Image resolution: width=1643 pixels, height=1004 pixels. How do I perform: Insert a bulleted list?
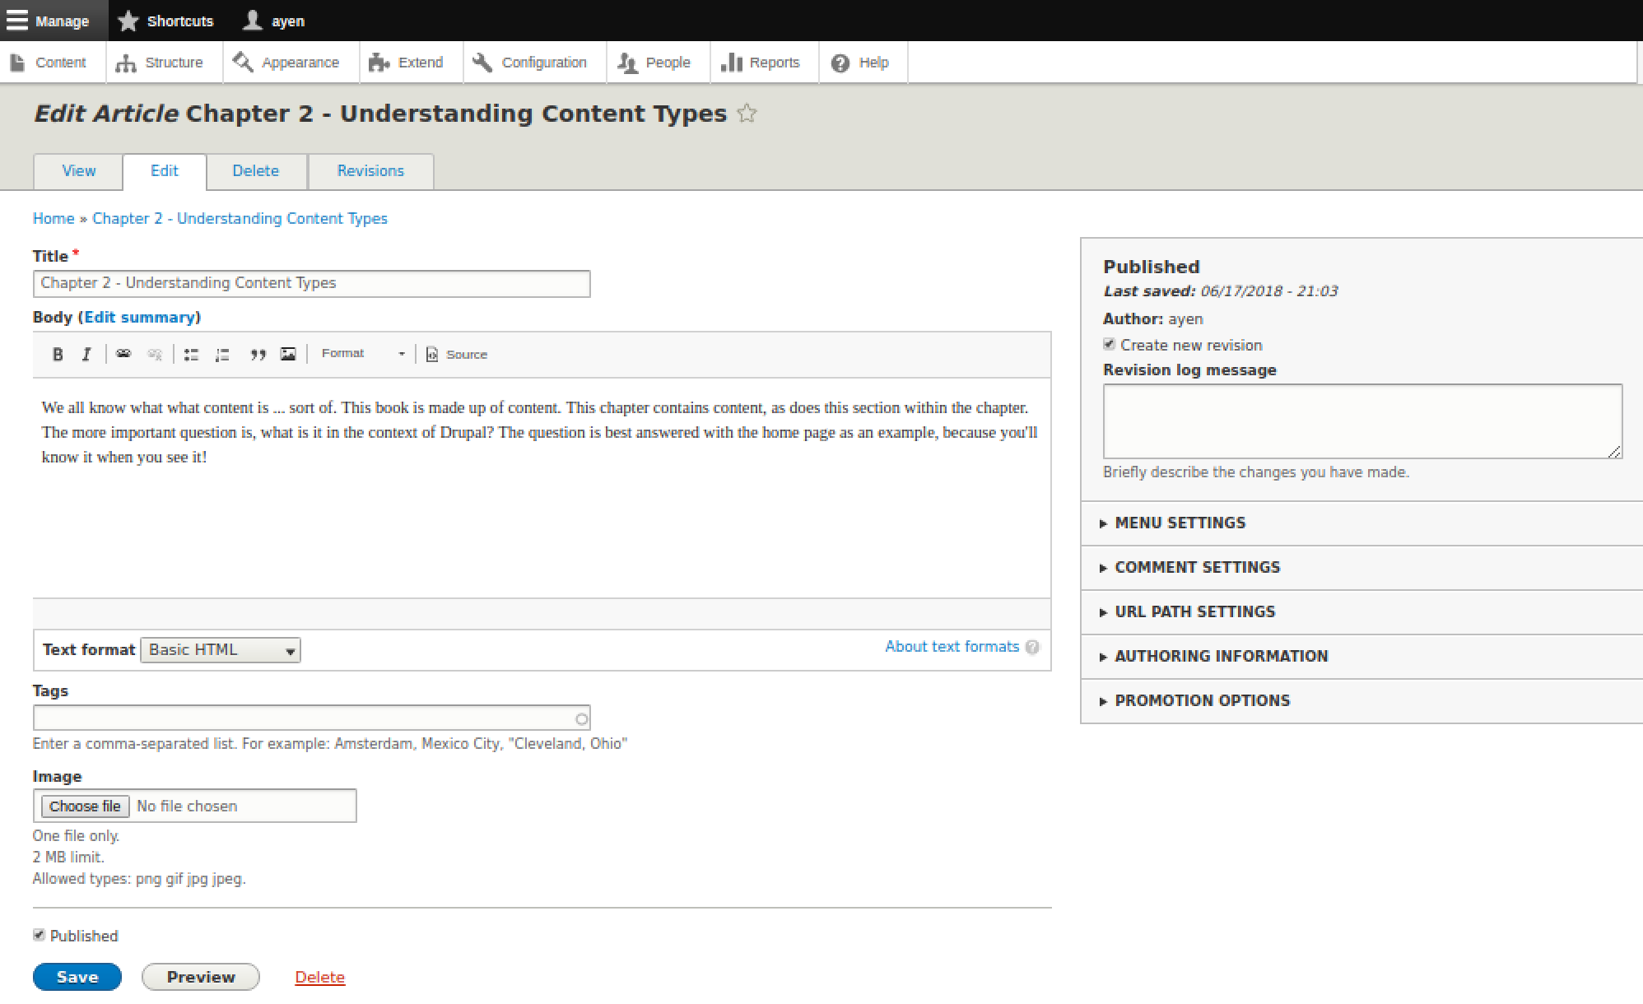coord(191,355)
